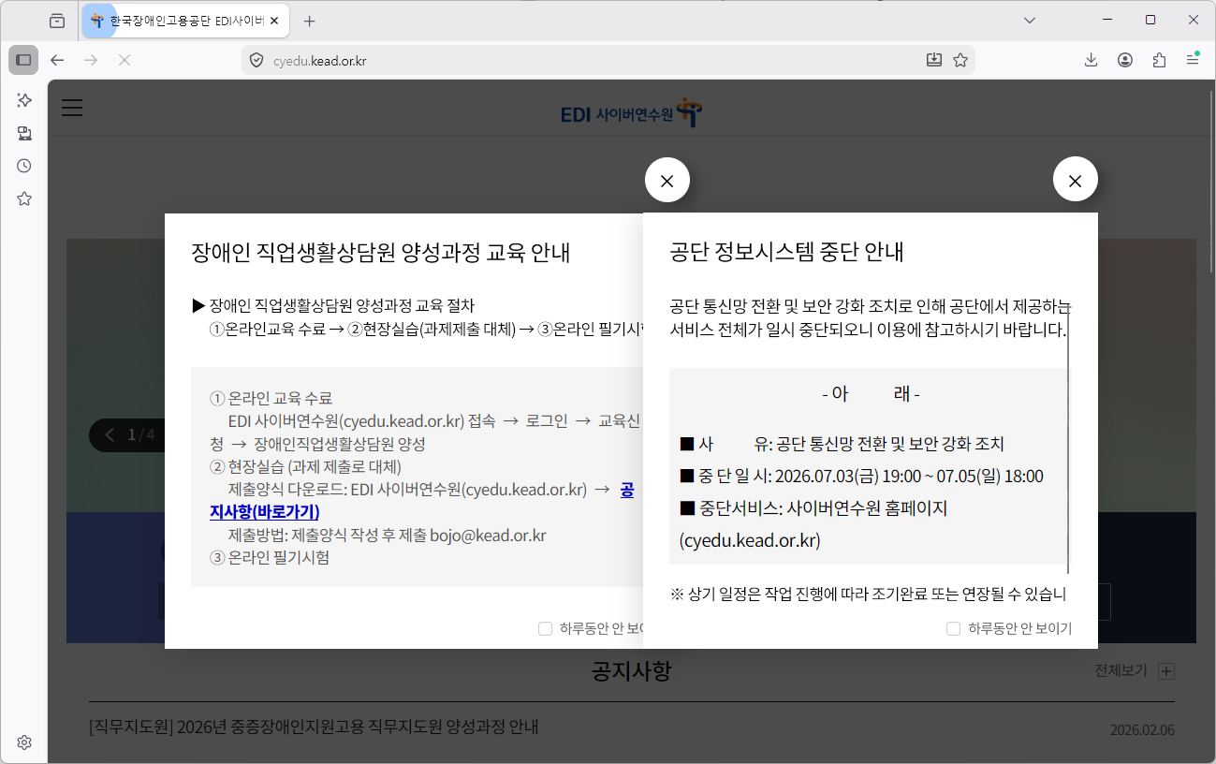Screen dimensions: 1216x764
Task: Open the Firefox account menu
Action: (x=1125, y=60)
